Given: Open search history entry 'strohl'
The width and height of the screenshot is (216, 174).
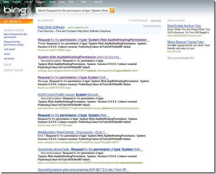Looking at the screenshot, I should coord(7,54).
